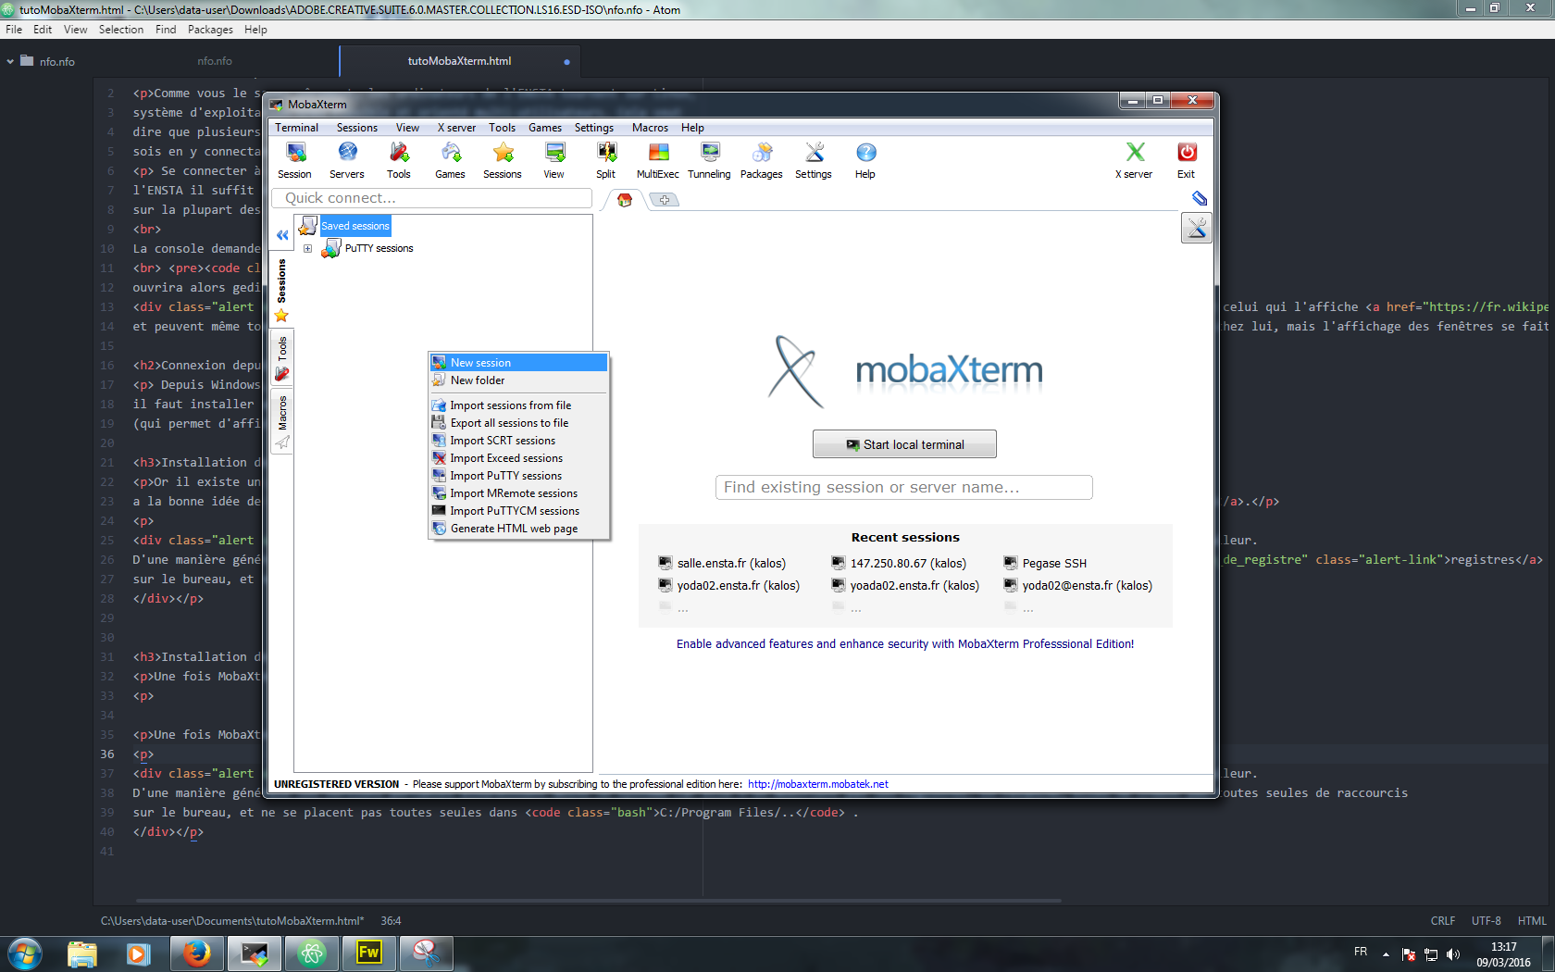Open the Games toolbar icon
Screen dimensions: 1555x972
pos(451,160)
